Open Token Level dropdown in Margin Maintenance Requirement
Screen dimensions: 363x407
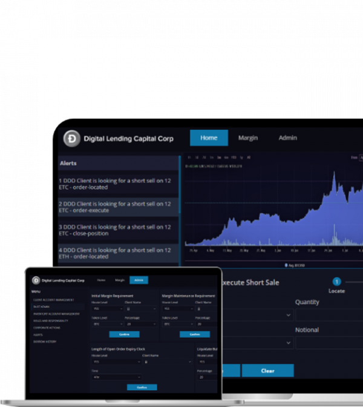[x=178, y=324]
